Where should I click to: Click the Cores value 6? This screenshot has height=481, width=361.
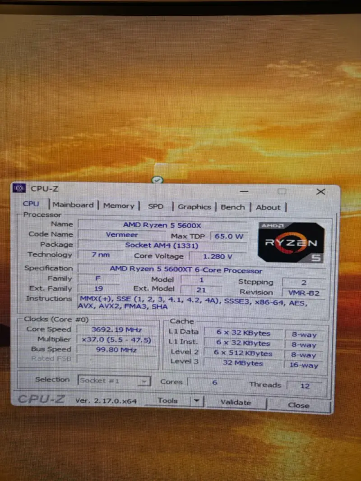click(x=215, y=382)
